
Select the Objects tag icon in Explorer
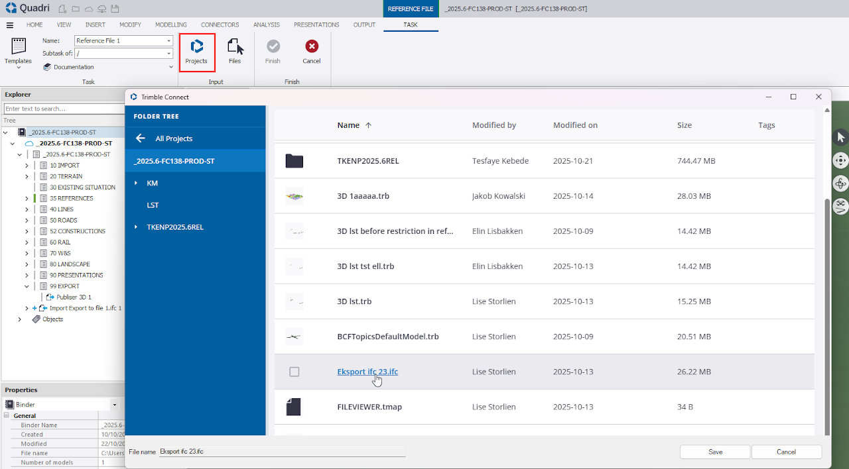coord(36,319)
